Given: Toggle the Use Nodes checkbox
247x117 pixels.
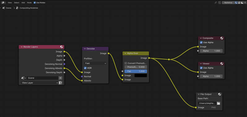Looking at the screenshot, I should (x=35, y=3).
